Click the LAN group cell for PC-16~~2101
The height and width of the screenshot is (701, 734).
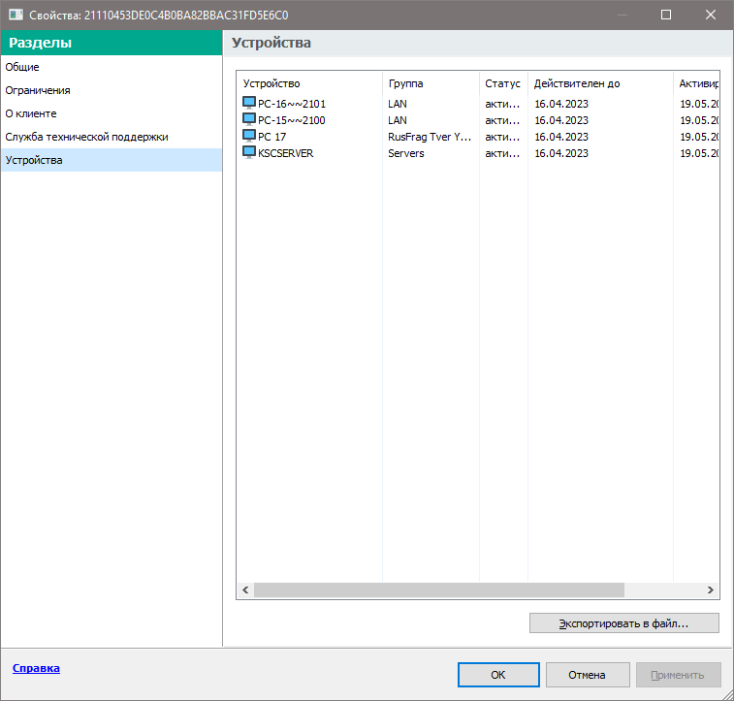tap(398, 104)
